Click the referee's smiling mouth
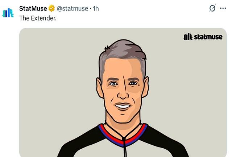The image size is (232, 157). [123, 106]
